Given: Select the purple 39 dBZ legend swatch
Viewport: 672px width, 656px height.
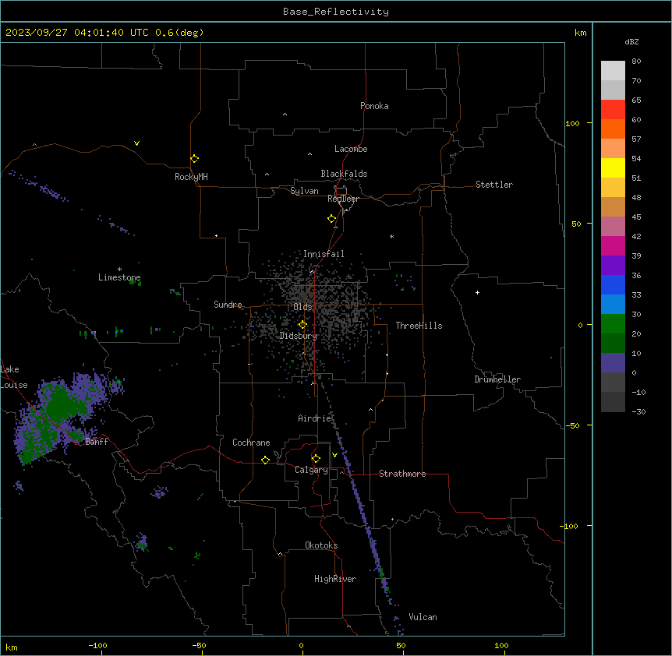Looking at the screenshot, I should (613, 266).
